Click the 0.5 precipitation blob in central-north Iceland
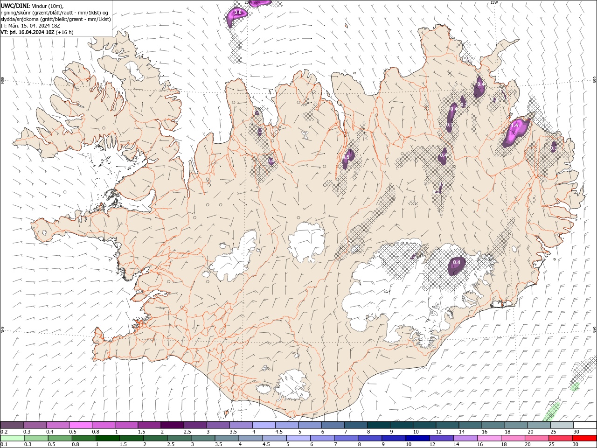This screenshot has height=448, width=597. tap(348, 158)
